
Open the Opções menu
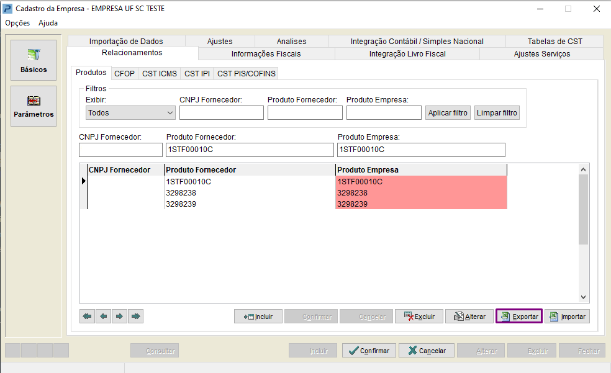(17, 23)
